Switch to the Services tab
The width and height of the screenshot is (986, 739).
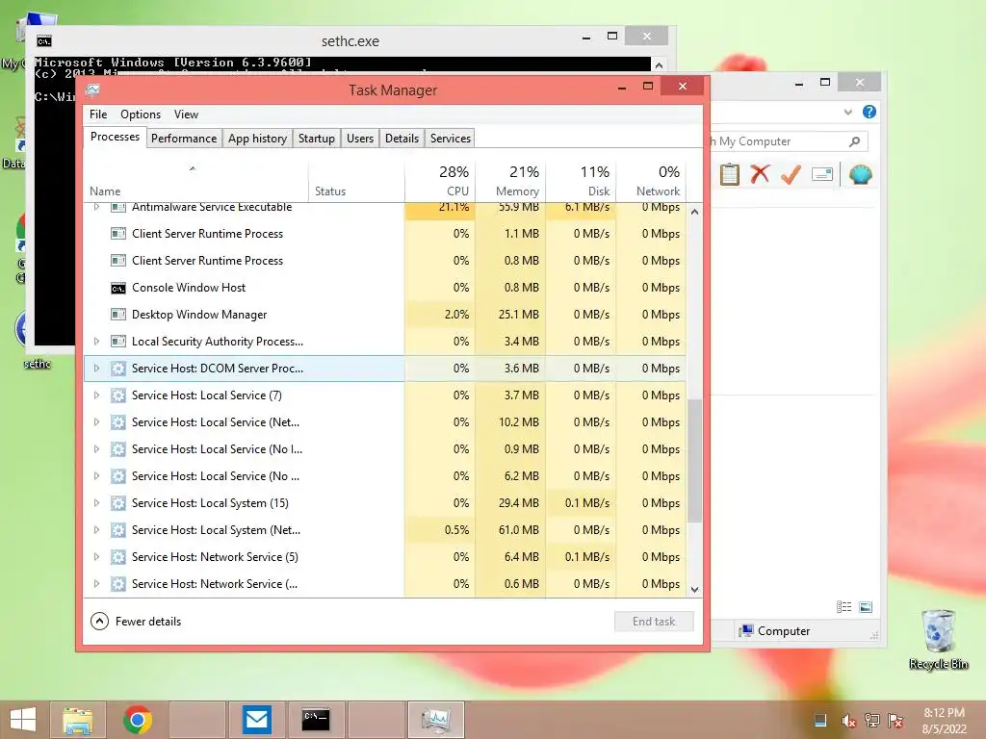451,139
